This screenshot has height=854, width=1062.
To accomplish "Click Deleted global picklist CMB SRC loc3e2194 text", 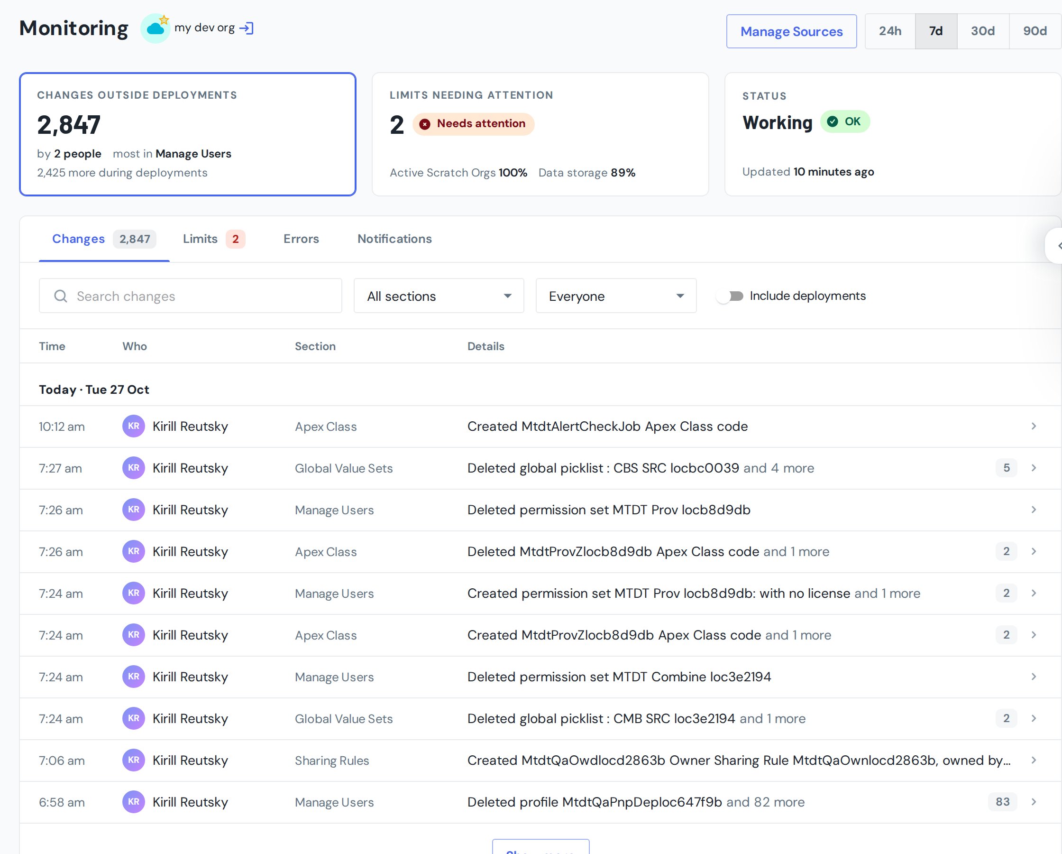I will (602, 718).
